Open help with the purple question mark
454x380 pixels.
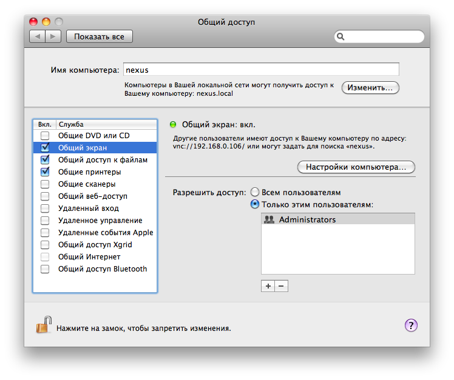411,325
